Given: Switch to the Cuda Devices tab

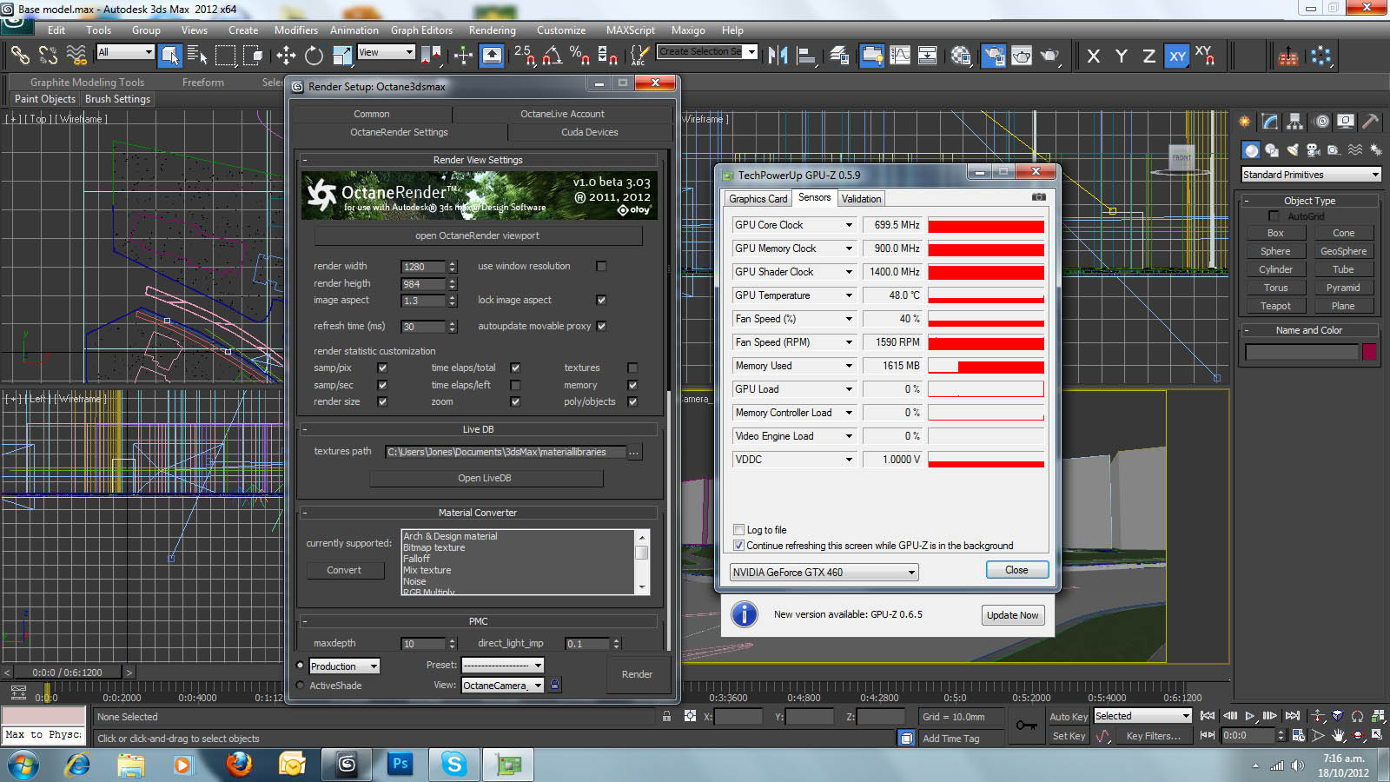Looking at the screenshot, I should pos(590,132).
